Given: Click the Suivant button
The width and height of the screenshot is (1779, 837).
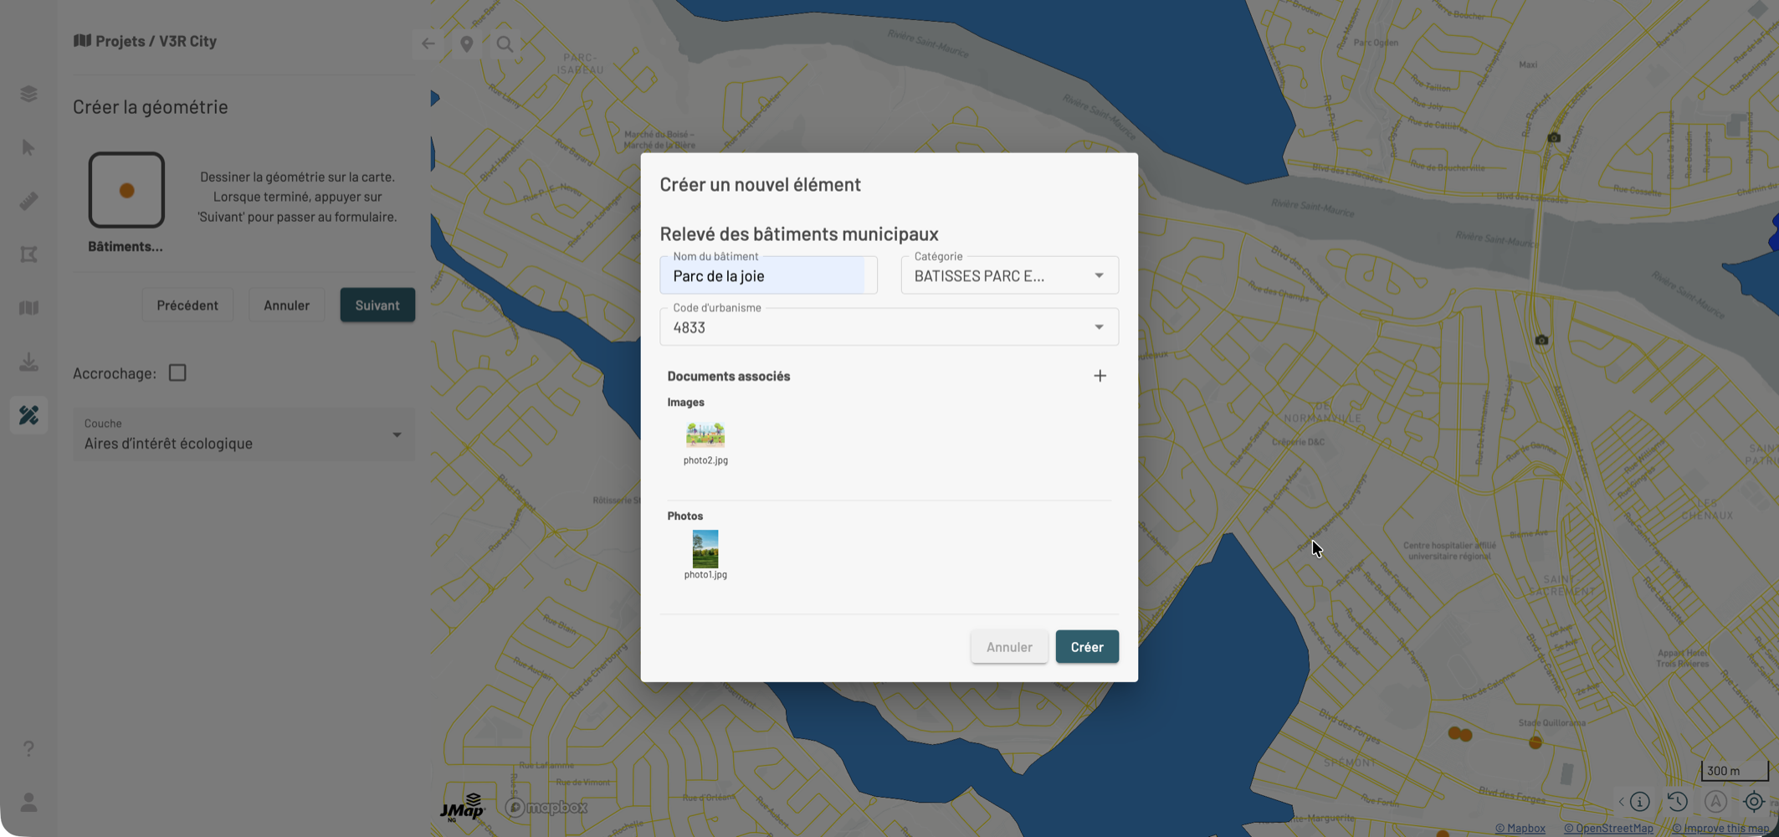Looking at the screenshot, I should 377,306.
